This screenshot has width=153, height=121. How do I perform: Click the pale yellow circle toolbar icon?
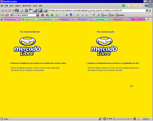[129, 6]
